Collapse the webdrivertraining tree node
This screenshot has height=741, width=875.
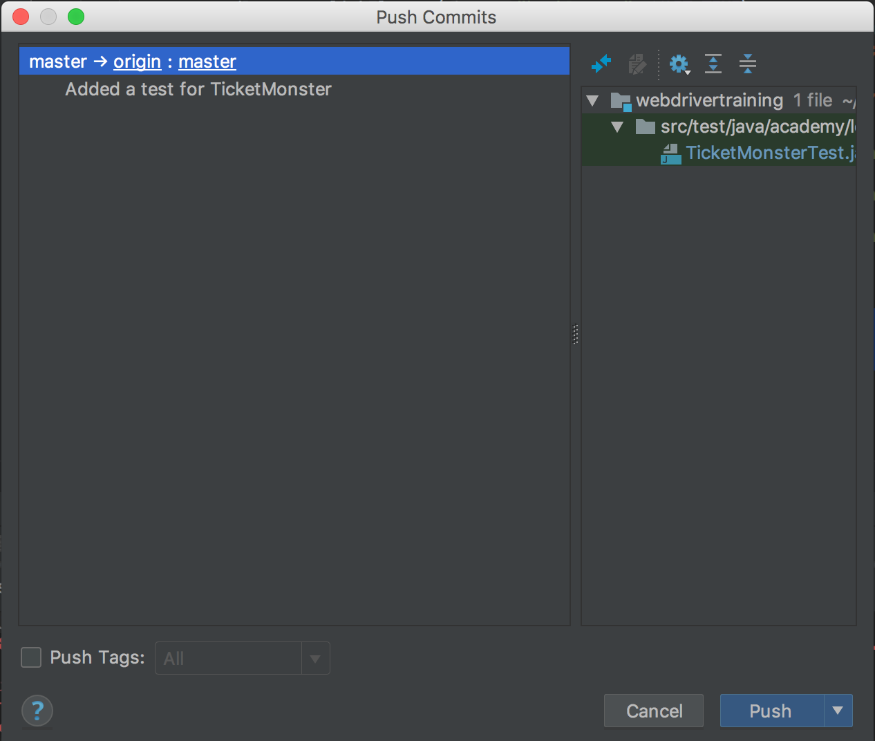pyautogui.click(x=592, y=101)
